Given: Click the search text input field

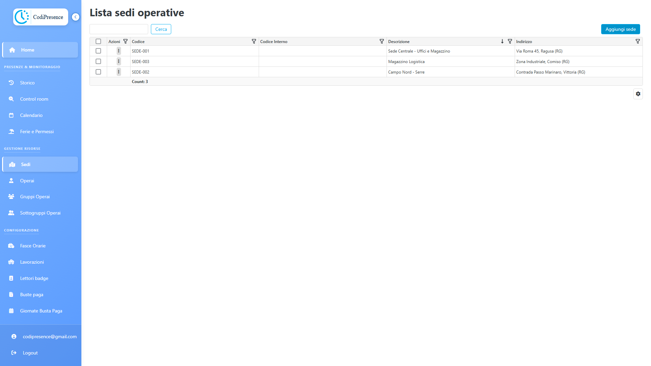Looking at the screenshot, I should tap(119, 29).
